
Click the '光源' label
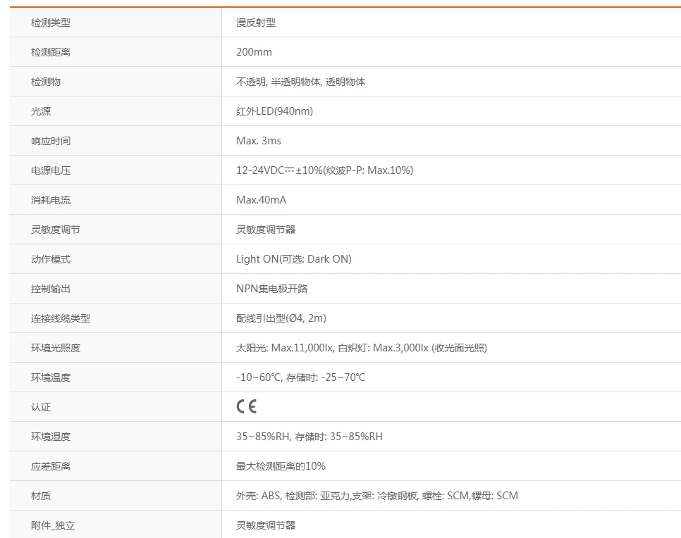pyautogui.click(x=41, y=111)
